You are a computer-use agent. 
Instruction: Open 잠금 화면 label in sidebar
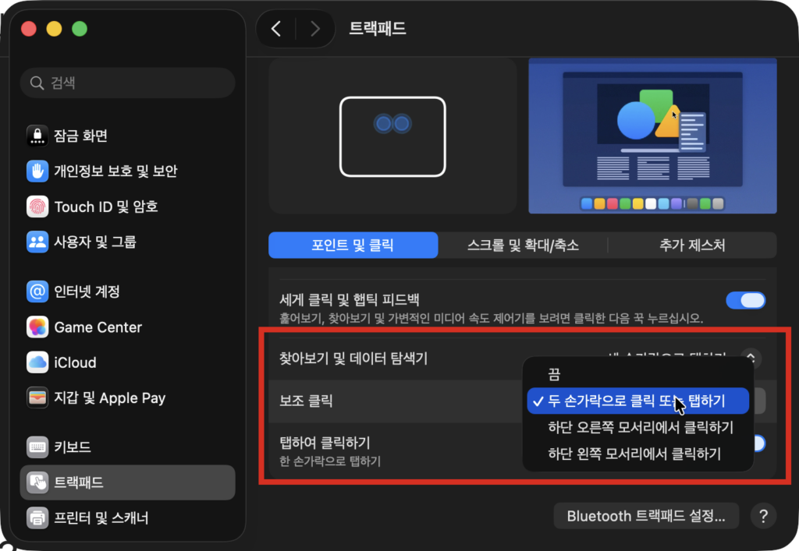click(x=80, y=136)
